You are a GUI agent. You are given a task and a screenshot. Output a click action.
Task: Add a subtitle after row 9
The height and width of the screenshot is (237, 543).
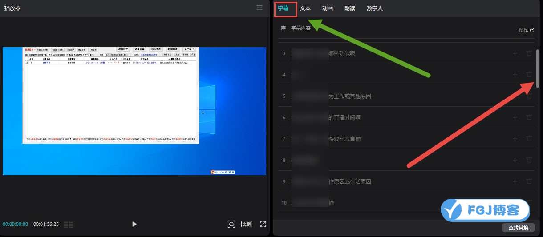[515, 181]
